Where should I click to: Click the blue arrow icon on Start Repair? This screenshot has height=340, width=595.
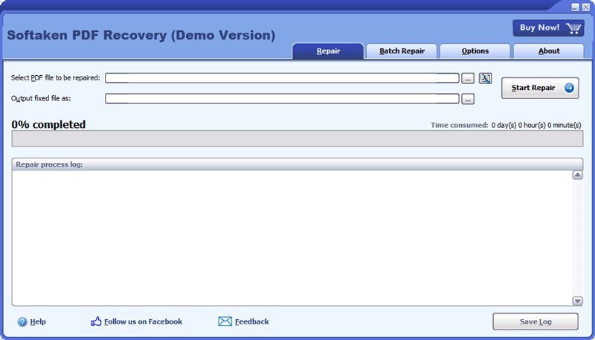click(x=569, y=88)
